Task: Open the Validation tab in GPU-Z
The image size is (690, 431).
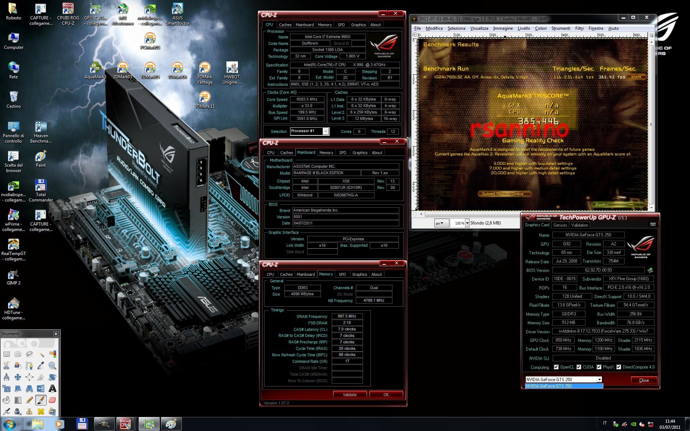Action: pos(580,225)
